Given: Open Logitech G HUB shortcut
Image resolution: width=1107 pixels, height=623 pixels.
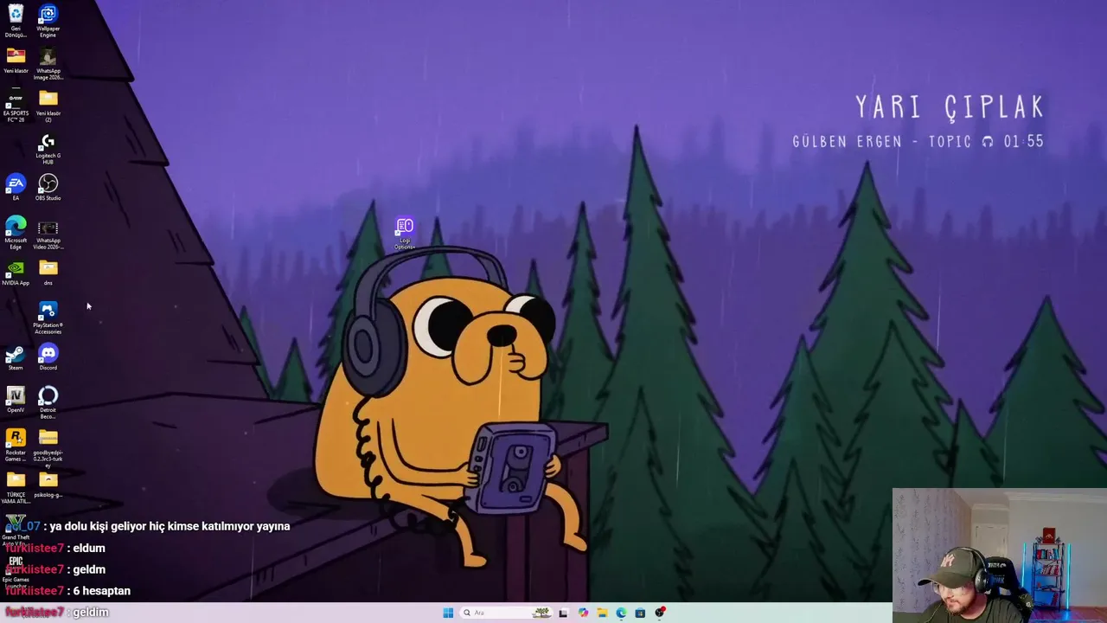Looking at the screenshot, I should (48, 148).
